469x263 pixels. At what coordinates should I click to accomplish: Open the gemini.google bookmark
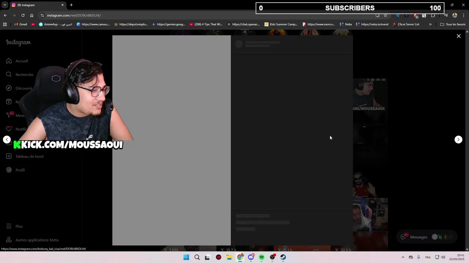168,24
